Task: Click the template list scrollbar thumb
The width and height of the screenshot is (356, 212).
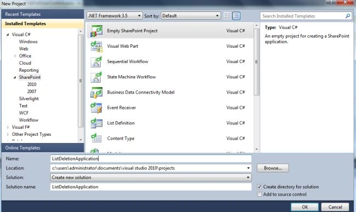Action: click(x=256, y=62)
